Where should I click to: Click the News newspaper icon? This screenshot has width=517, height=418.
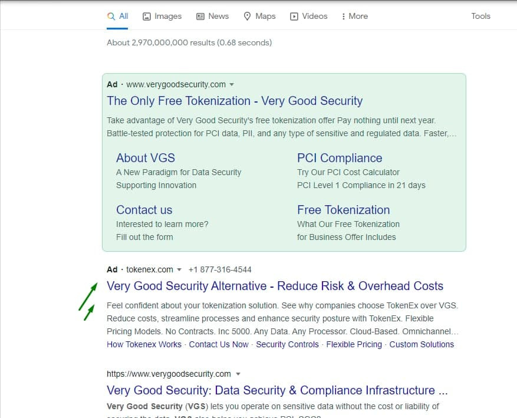tap(199, 16)
